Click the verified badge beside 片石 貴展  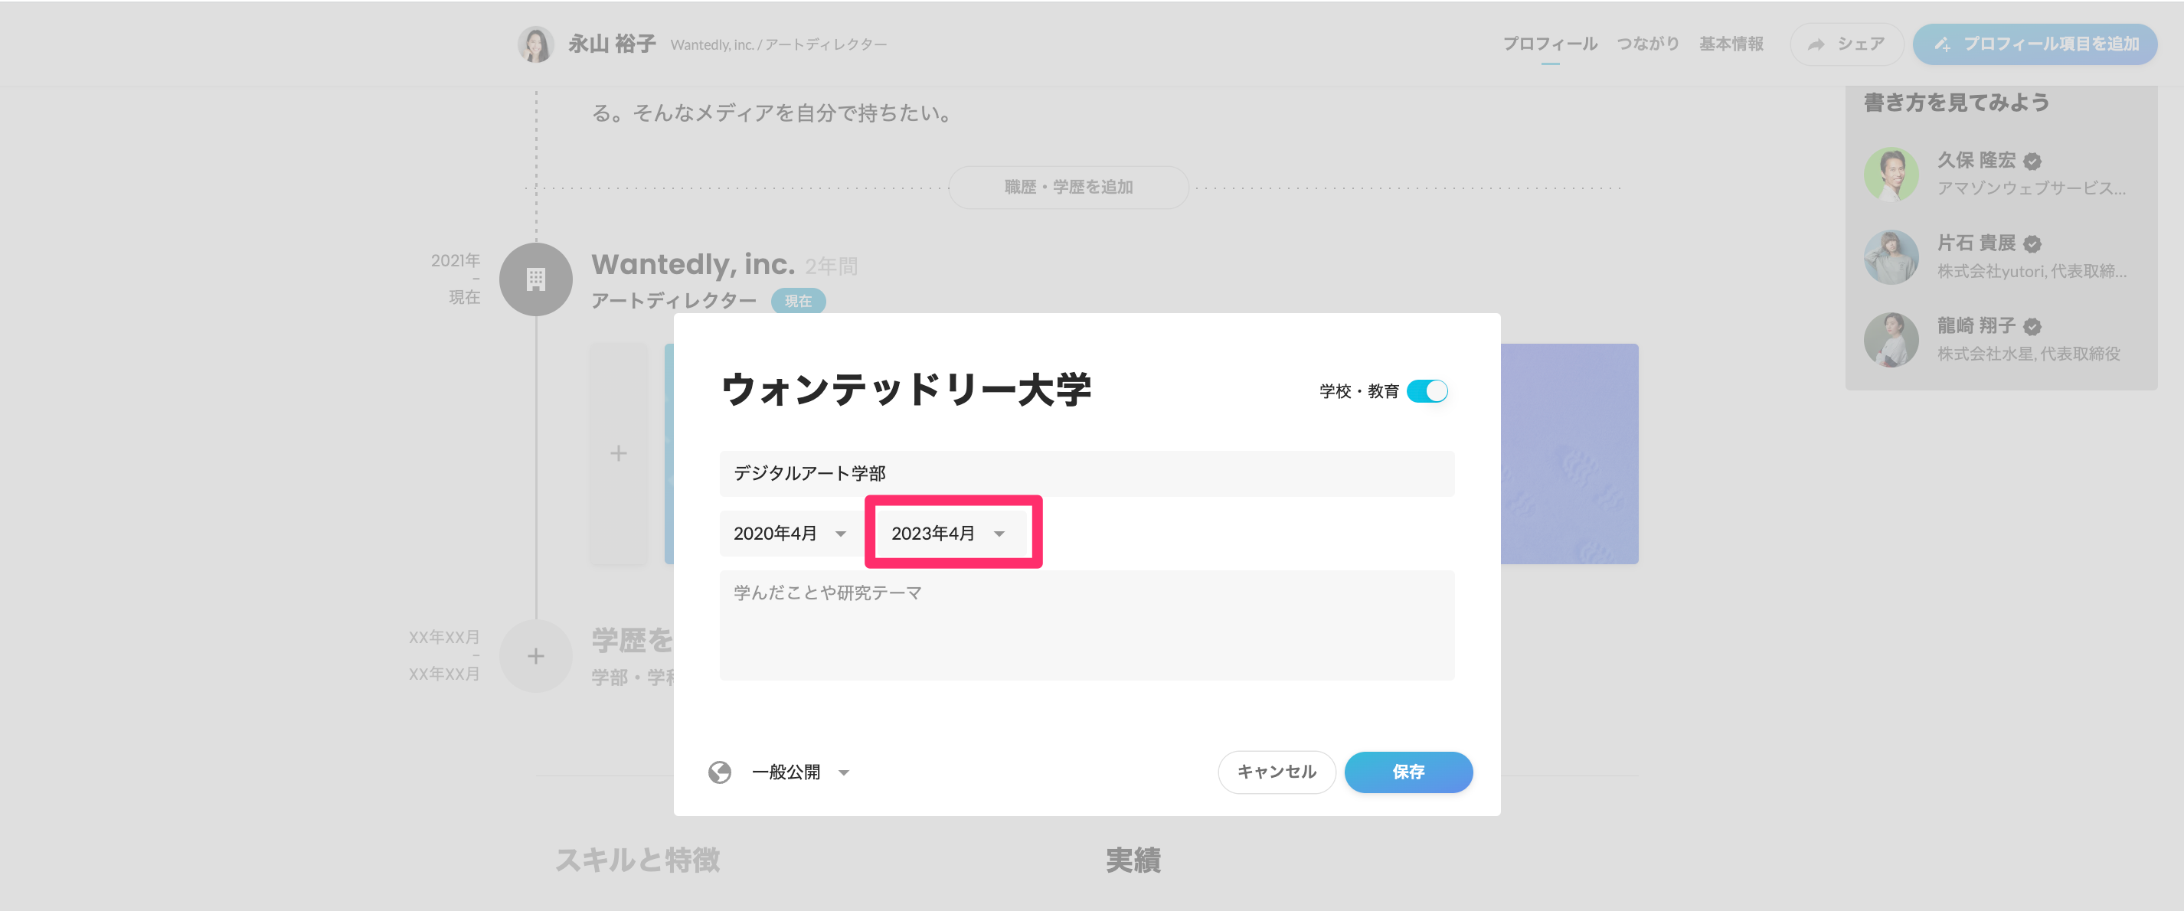point(2032,244)
